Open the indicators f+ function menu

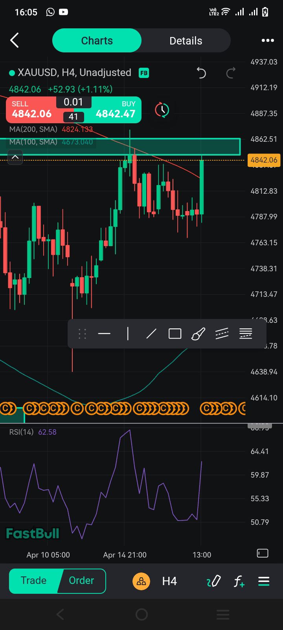[x=239, y=581]
